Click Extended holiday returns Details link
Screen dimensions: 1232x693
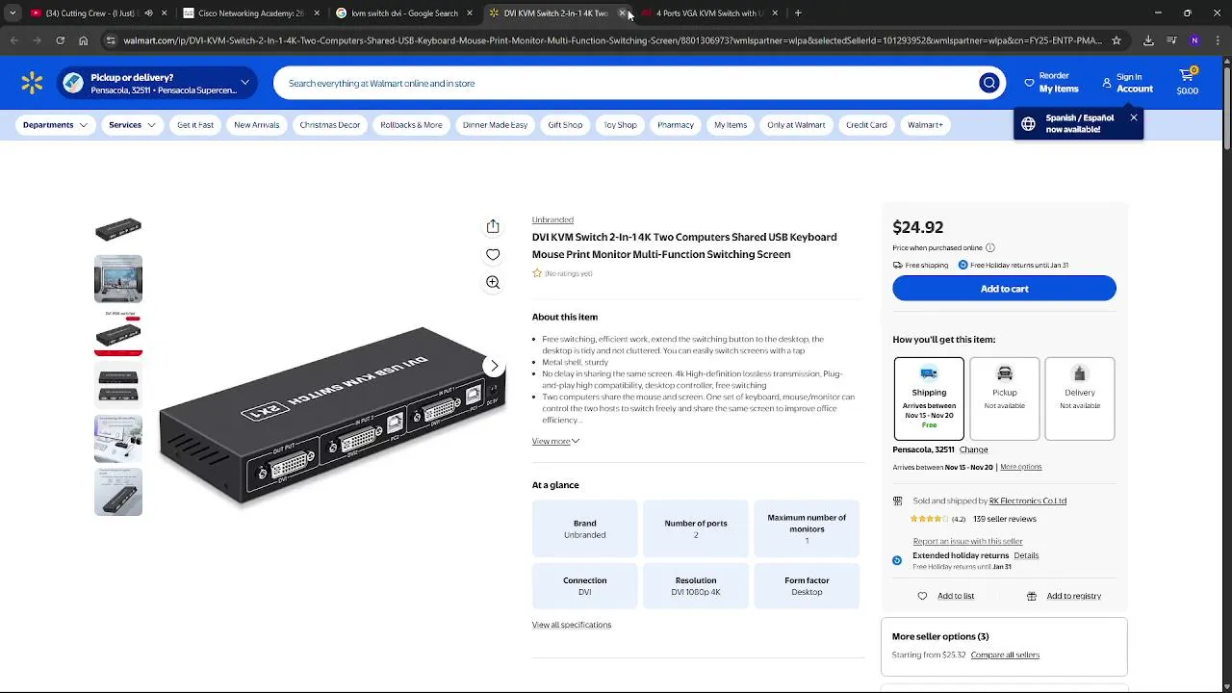(x=1026, y=555)
